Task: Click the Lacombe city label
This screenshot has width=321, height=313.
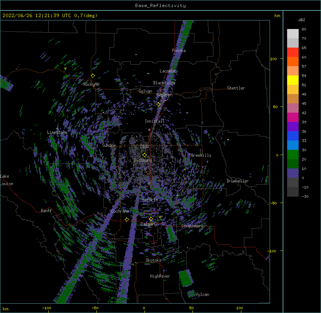Action: pos(168,71)
